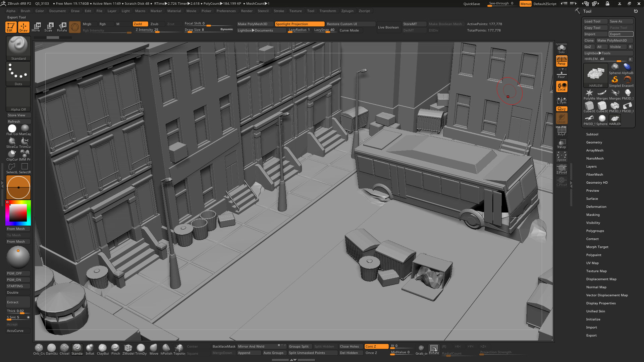Expand the Subtool palette section
The image size is (644, 362).
coord(592,134)
